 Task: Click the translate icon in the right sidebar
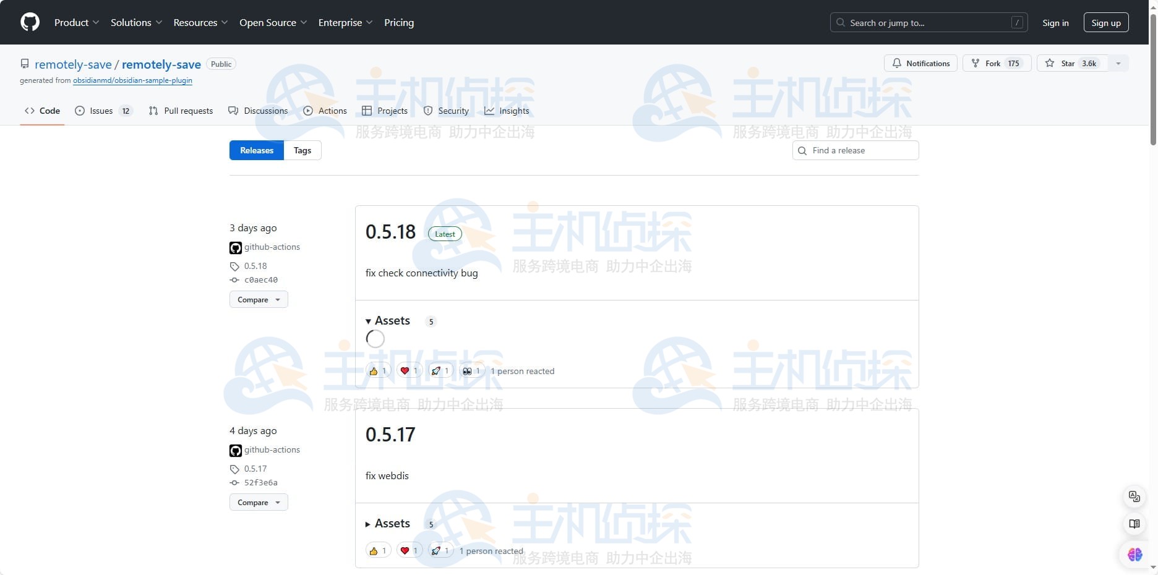click(1133, 496)
